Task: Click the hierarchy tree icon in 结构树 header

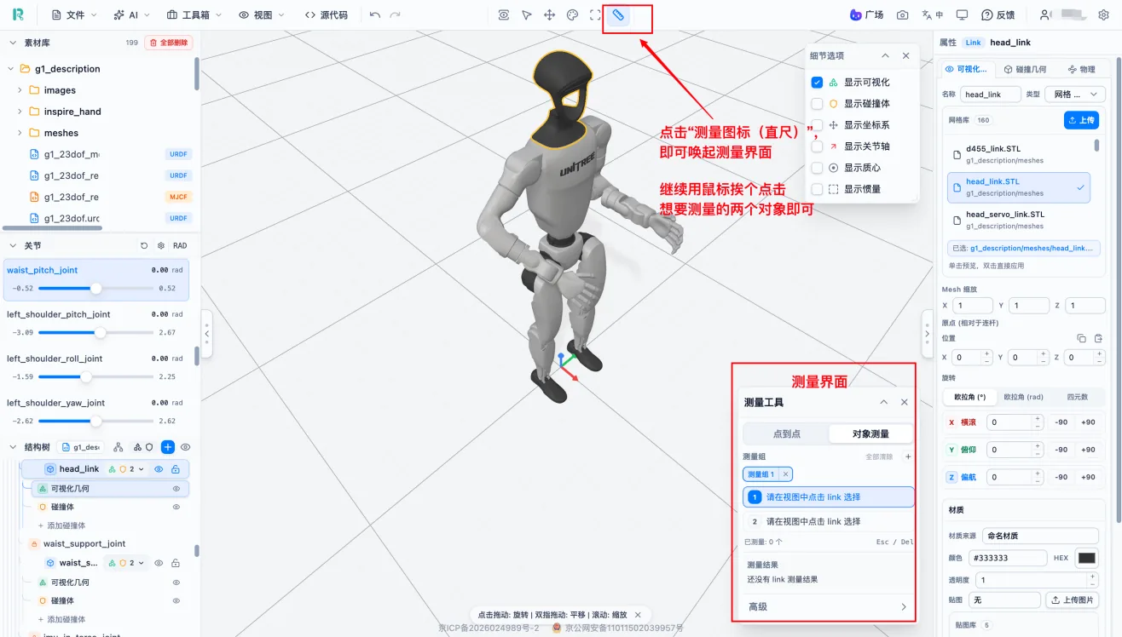Action: coord(119,447)
